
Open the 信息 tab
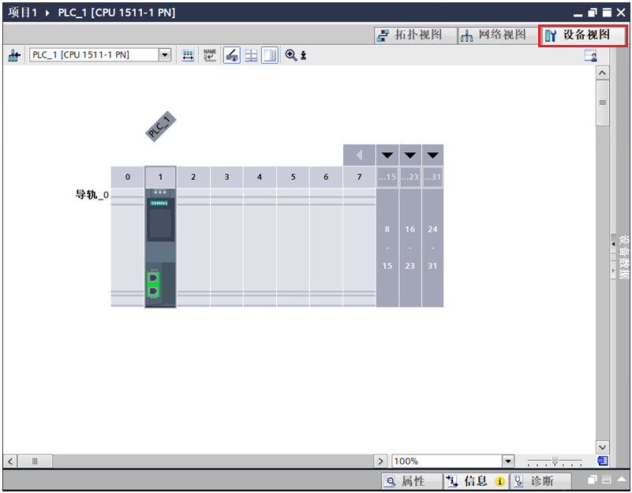click(476, 481)
